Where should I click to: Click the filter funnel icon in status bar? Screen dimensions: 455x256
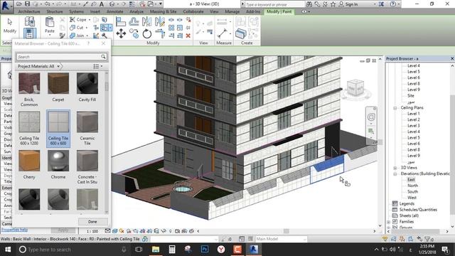pyautogui.click(x=428, y=239)
